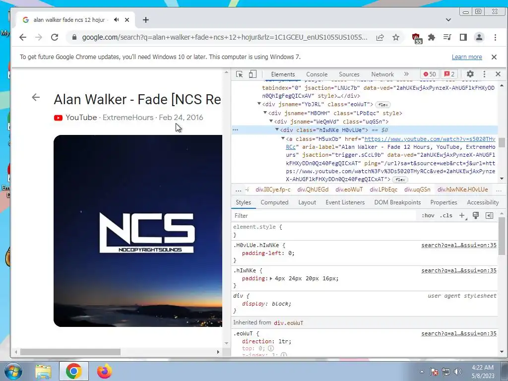The image size is (508, 381).
Task: Click the rendering emulation paintbrush icon
Action: (x=476, y=216)
